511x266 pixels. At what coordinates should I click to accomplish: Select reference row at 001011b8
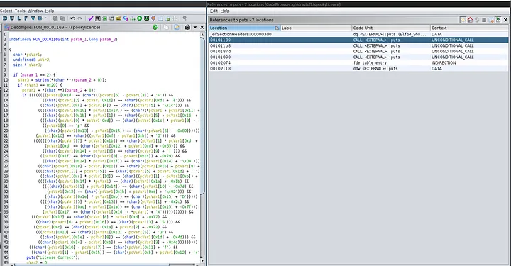click(358, 45)
